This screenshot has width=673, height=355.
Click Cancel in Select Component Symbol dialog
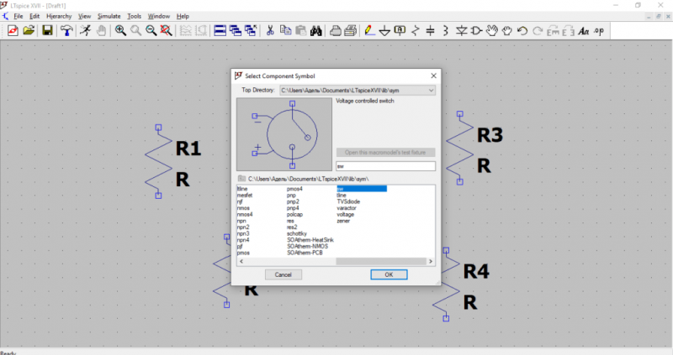[x=284, y=274]
